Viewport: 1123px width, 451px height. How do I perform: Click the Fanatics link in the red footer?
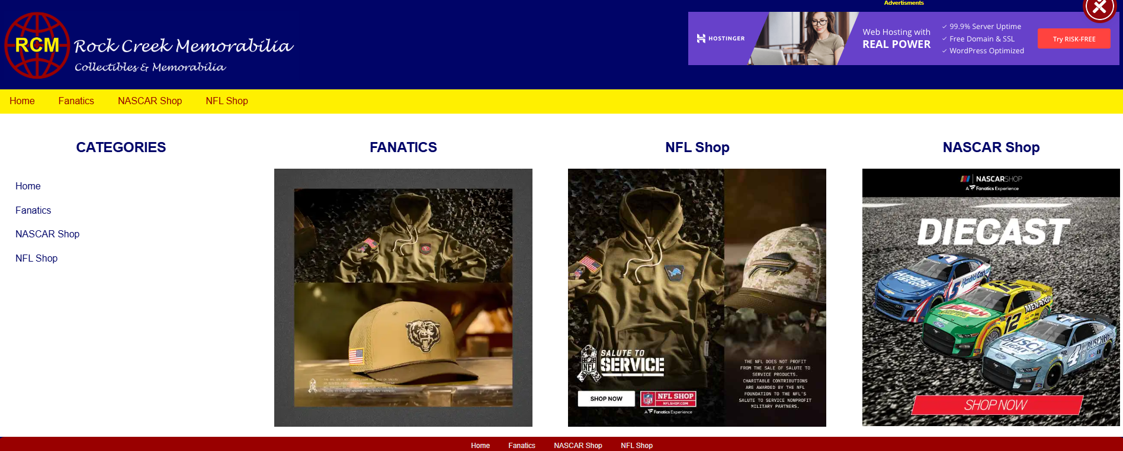click(522, 446)
